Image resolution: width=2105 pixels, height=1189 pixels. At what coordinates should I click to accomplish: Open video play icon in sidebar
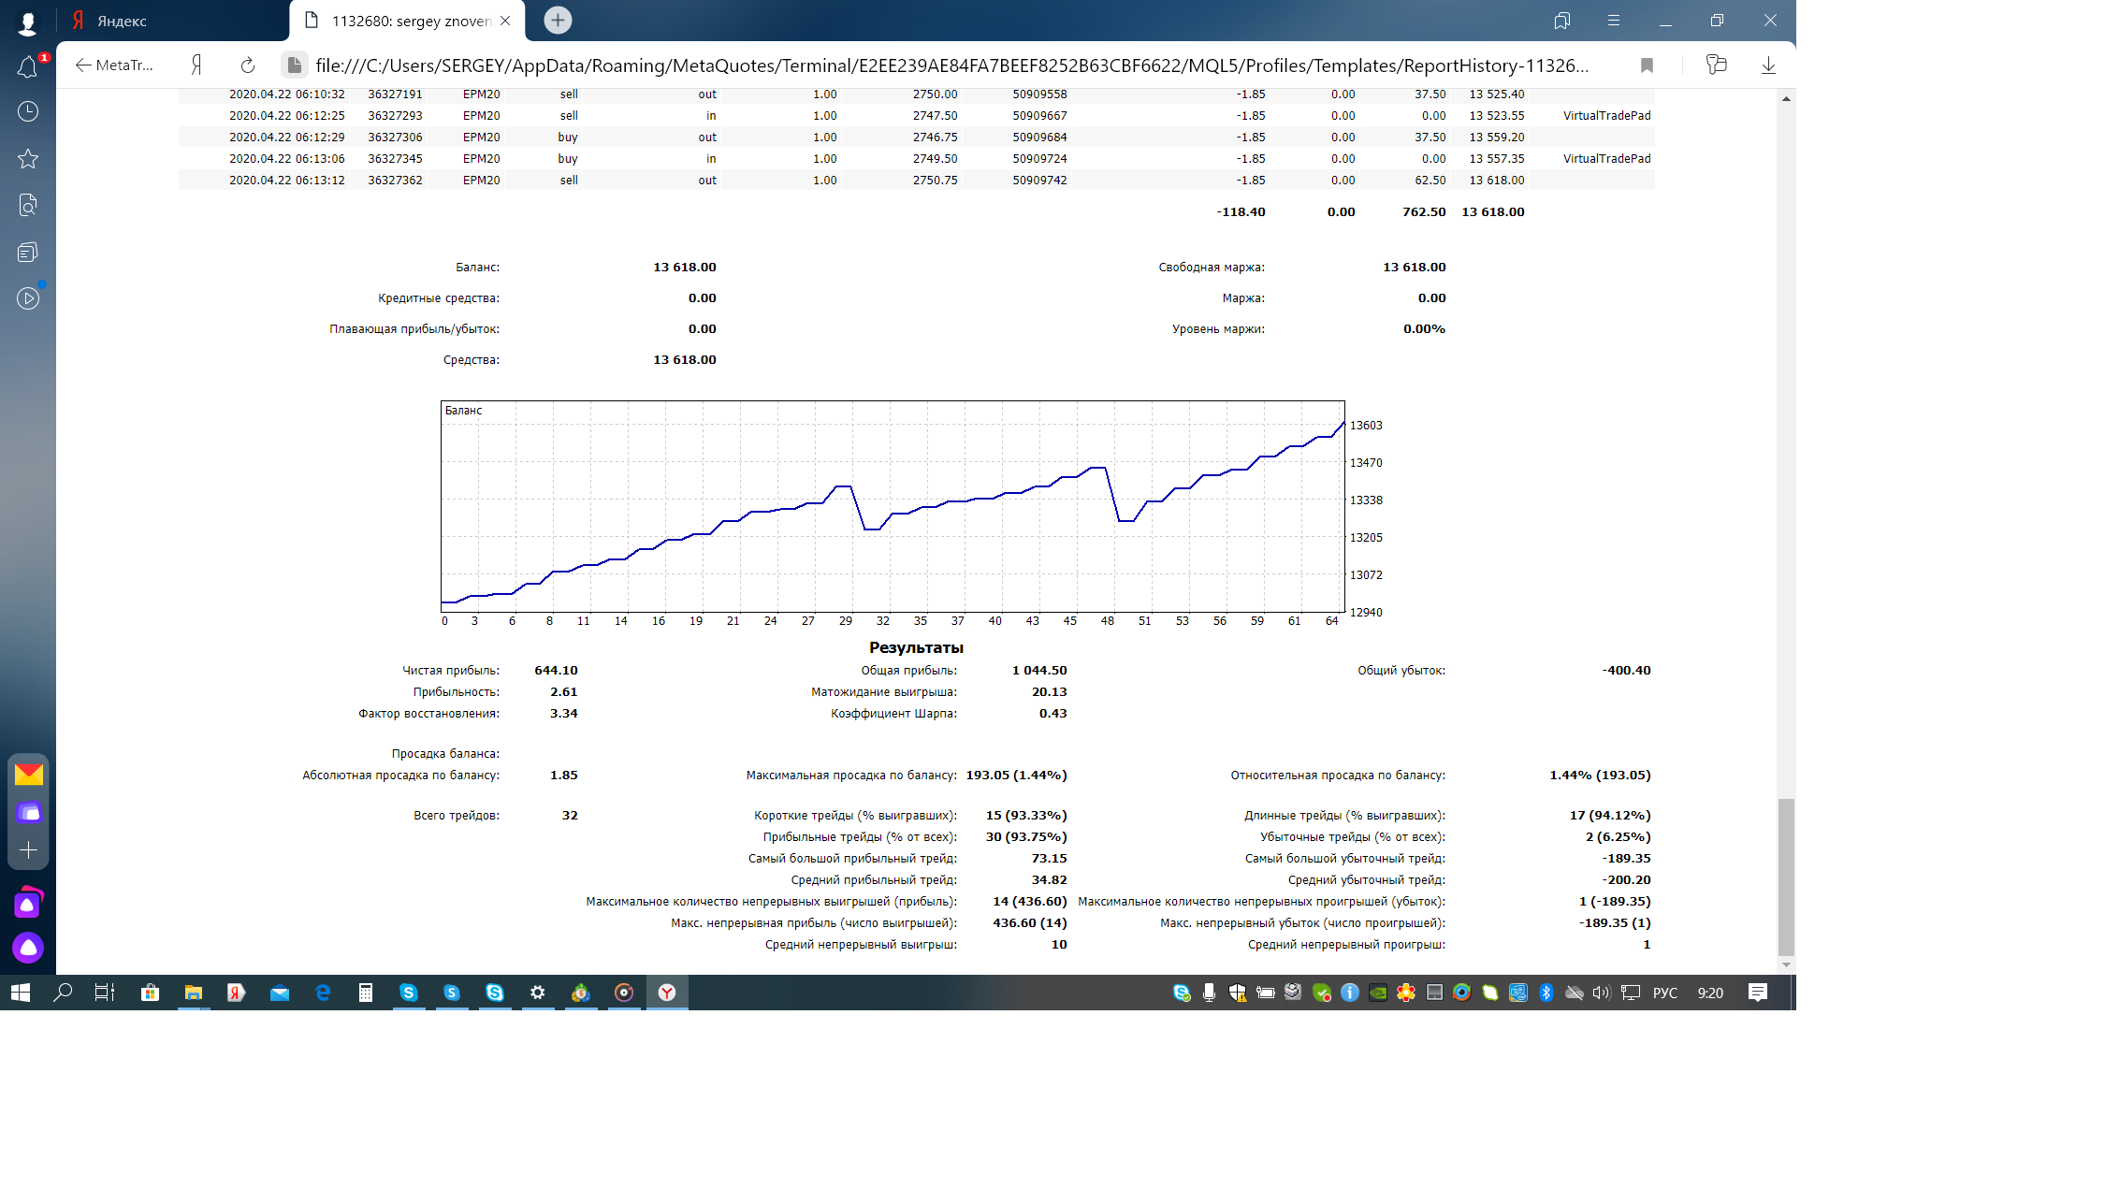(28, 298)
